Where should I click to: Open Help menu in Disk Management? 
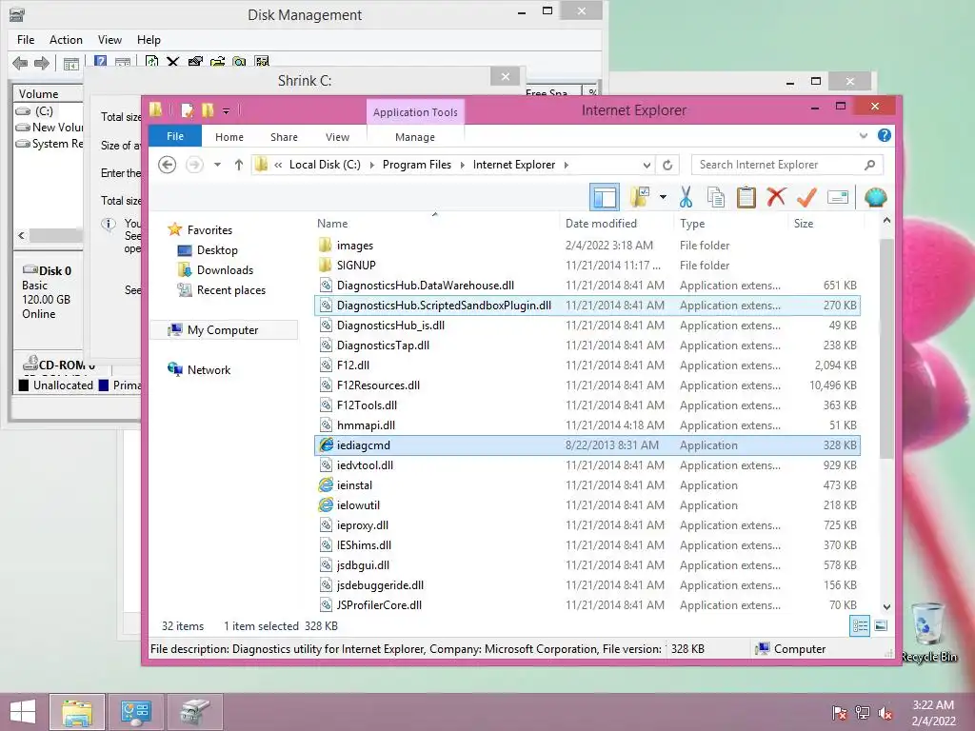(x=149, y=40)
